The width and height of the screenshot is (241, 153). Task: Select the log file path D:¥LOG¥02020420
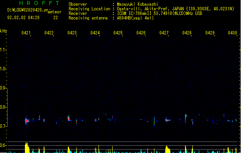point(28,10)
